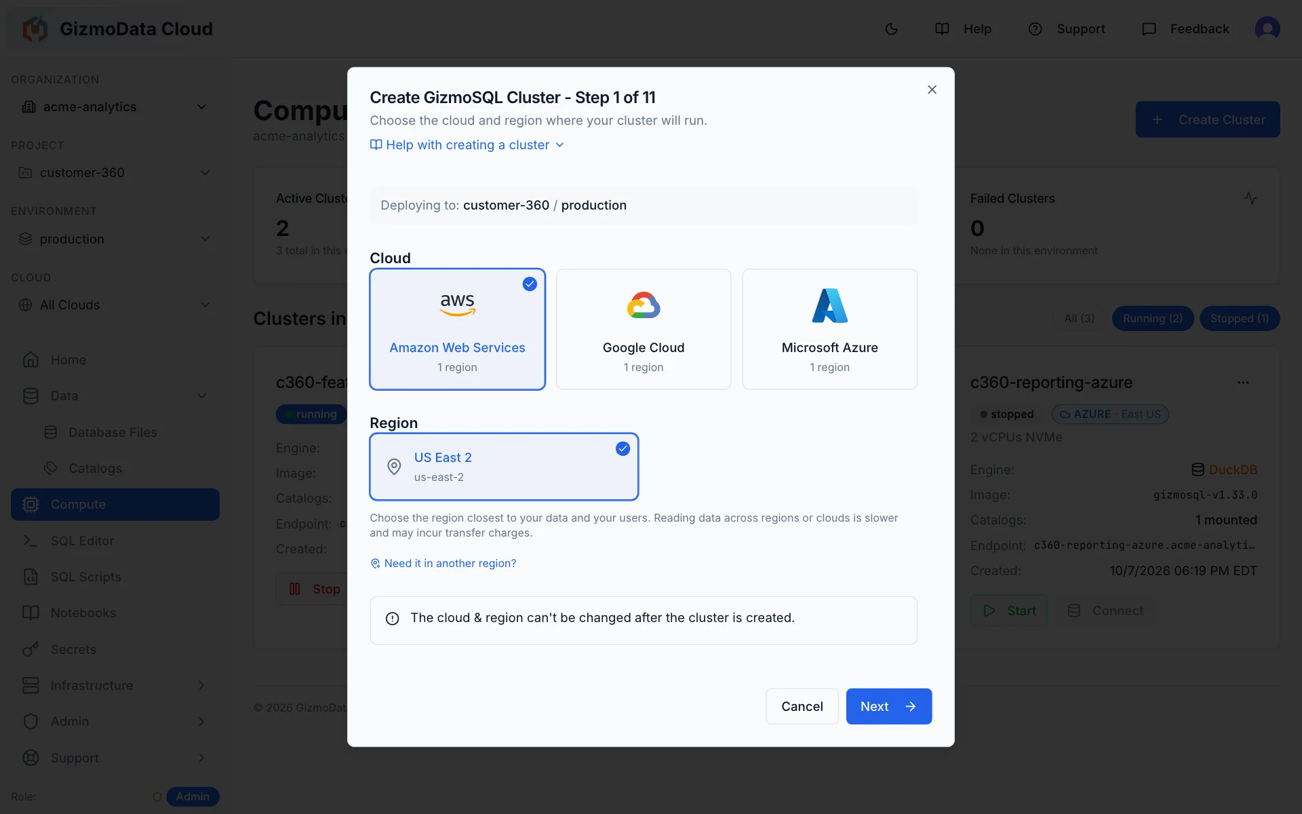1302x814 pixels.
Task: Open the All Clouds dropdown
Action: pos(115,305)
